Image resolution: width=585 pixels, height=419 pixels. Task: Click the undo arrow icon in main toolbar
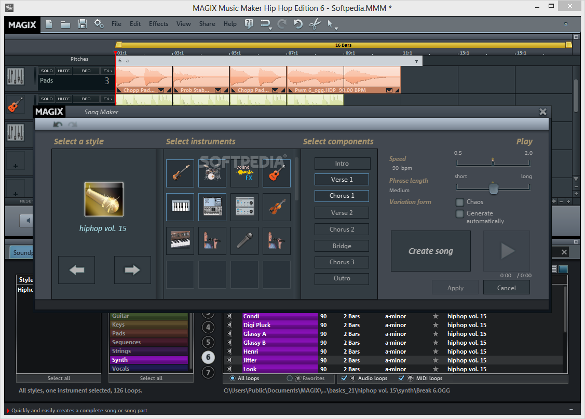(298, 24)
